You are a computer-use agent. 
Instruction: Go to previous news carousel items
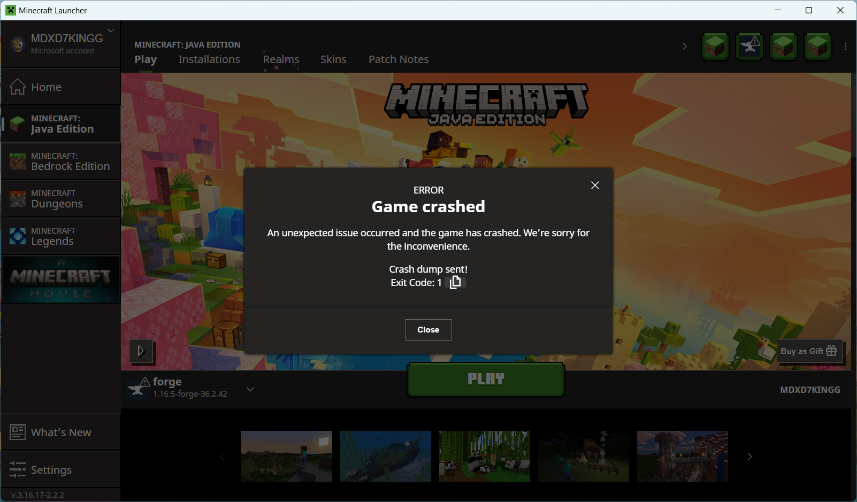pos(222,457)
